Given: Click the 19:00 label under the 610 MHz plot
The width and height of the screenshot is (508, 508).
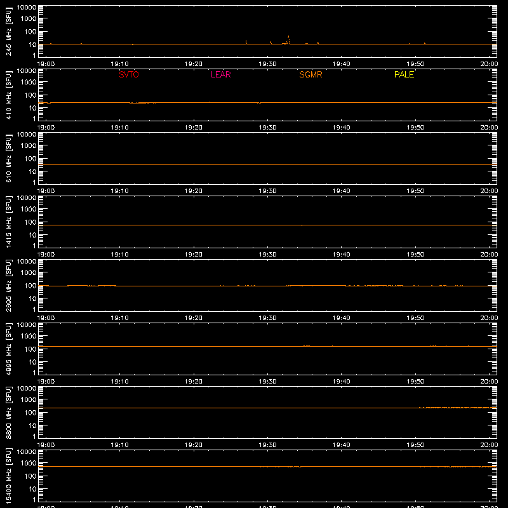Looking at the screenshot, I should [46, 191].
